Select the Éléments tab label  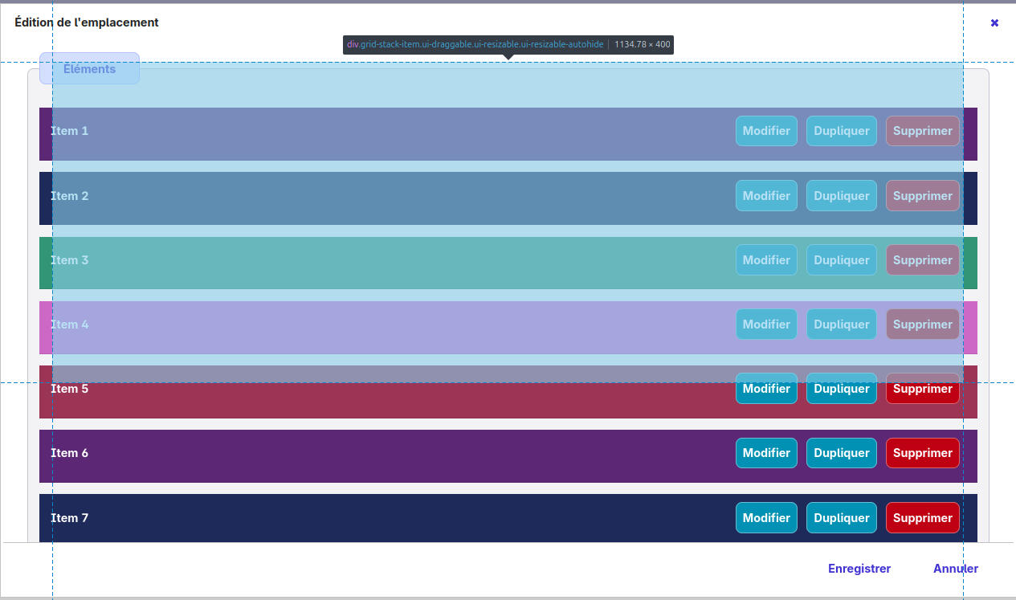click(x=89, y=69)
